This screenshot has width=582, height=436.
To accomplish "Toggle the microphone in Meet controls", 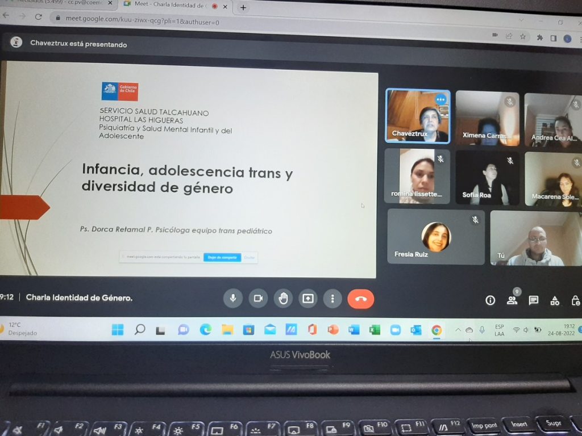I will pyautogui.click(x=232, y=298).
